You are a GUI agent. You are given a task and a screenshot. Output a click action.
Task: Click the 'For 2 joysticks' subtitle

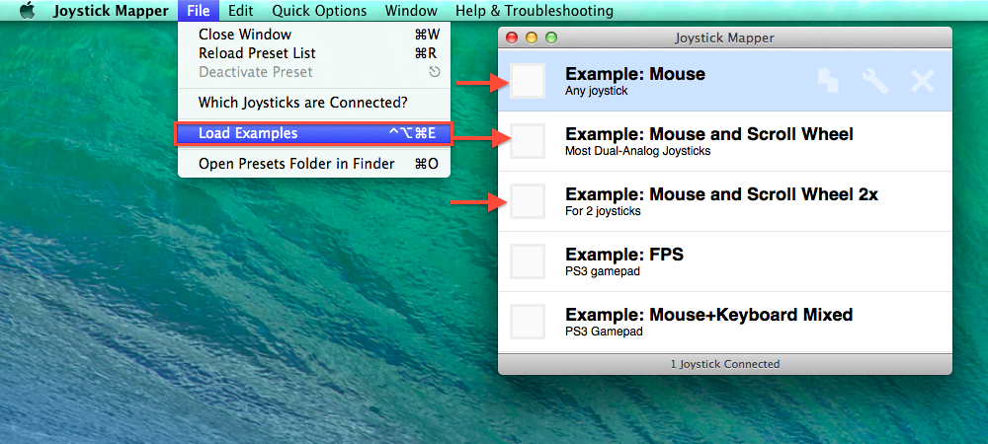(x=603, y=211)
